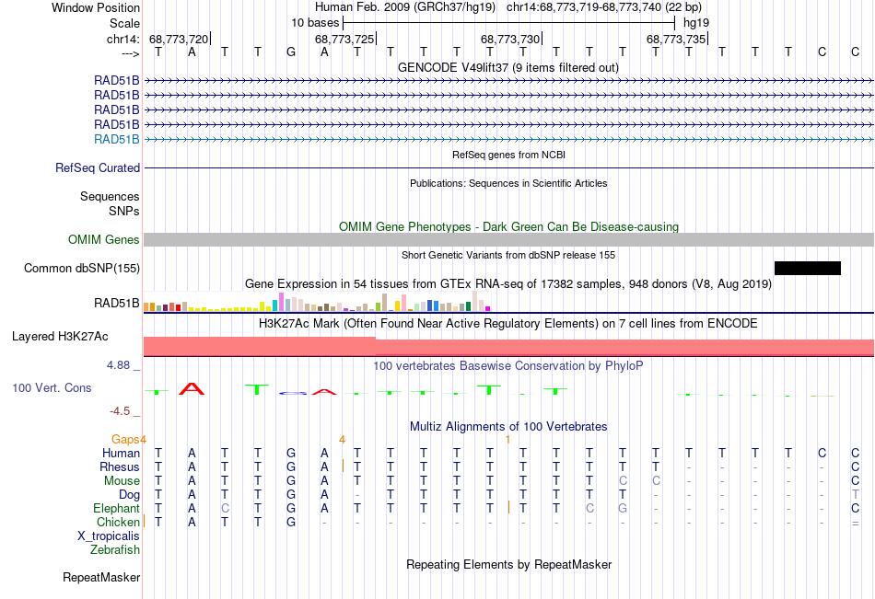Click the large red A in PhyloP logo
The height and width of the screenshot is (599, 875).
pos(192,388)
